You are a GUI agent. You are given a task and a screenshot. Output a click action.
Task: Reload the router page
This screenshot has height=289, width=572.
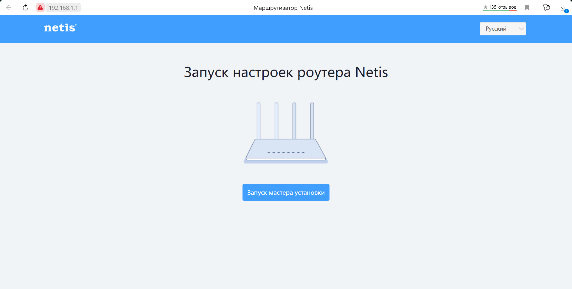pos(26,8)
